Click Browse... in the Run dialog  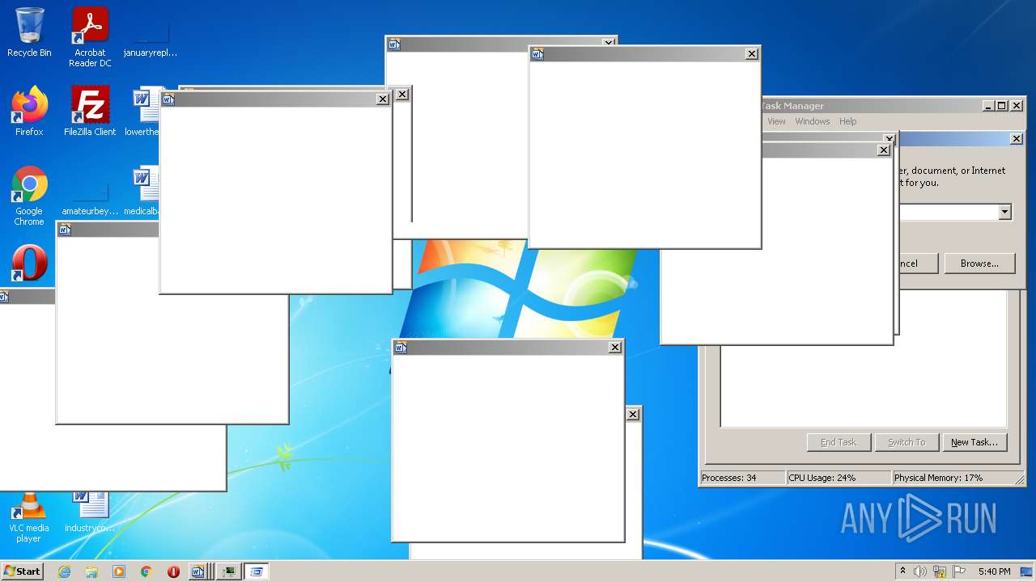pos(979,264)
